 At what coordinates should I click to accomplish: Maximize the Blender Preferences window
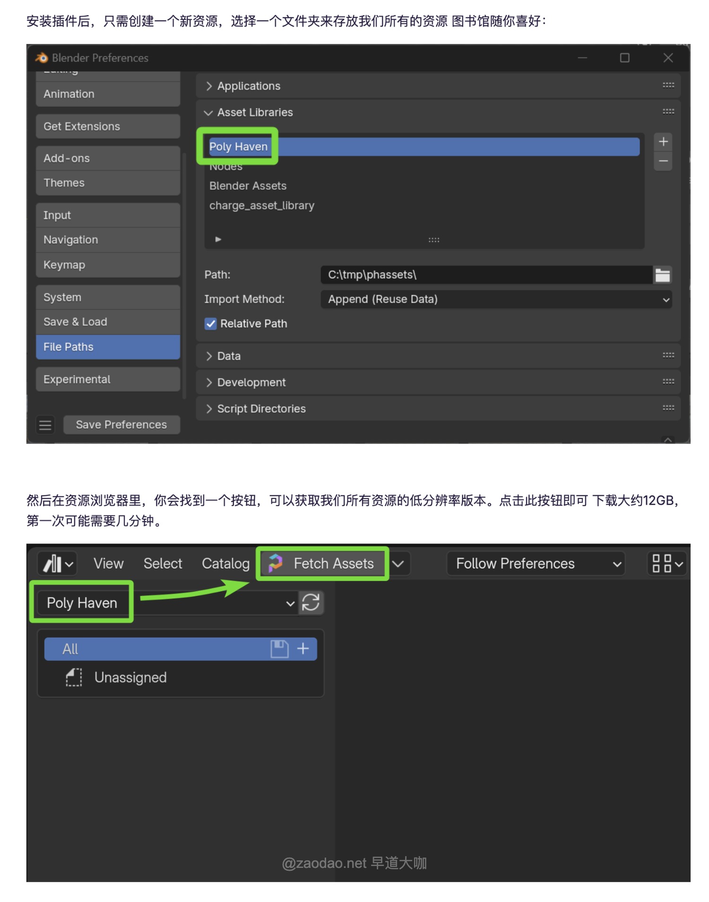click(624, 58)
